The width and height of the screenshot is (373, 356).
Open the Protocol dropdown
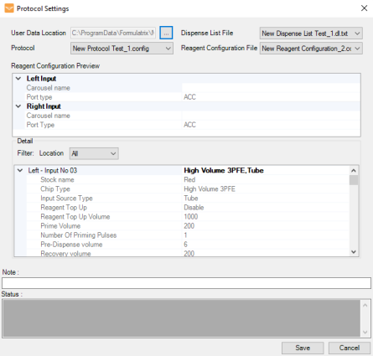click(122, 49)
